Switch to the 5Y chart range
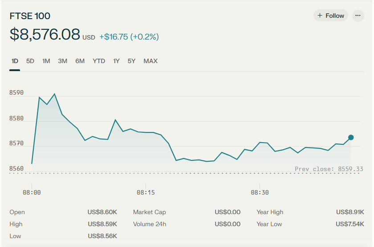374x247 pixels. coord(131,61)
